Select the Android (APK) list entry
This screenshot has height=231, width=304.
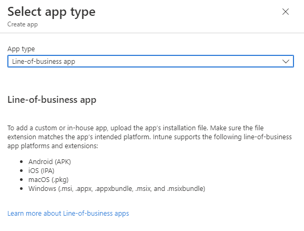click(x=49, y=162)
